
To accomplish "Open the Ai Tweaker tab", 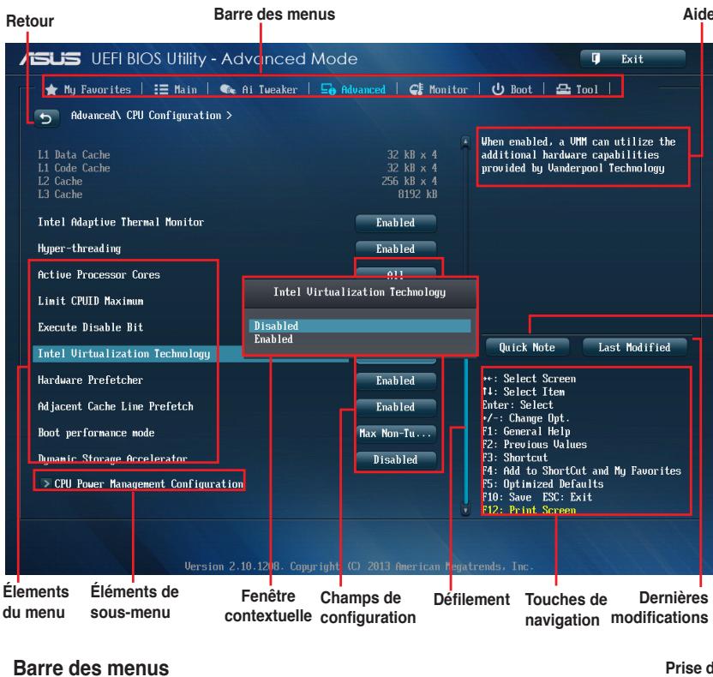I will pyautogui.click(x=258, y=90).
